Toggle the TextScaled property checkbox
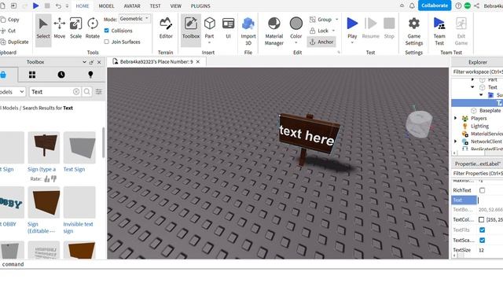The height and width of the screenshot is (283, 503). pyautogui.click(x=482, y=241)
